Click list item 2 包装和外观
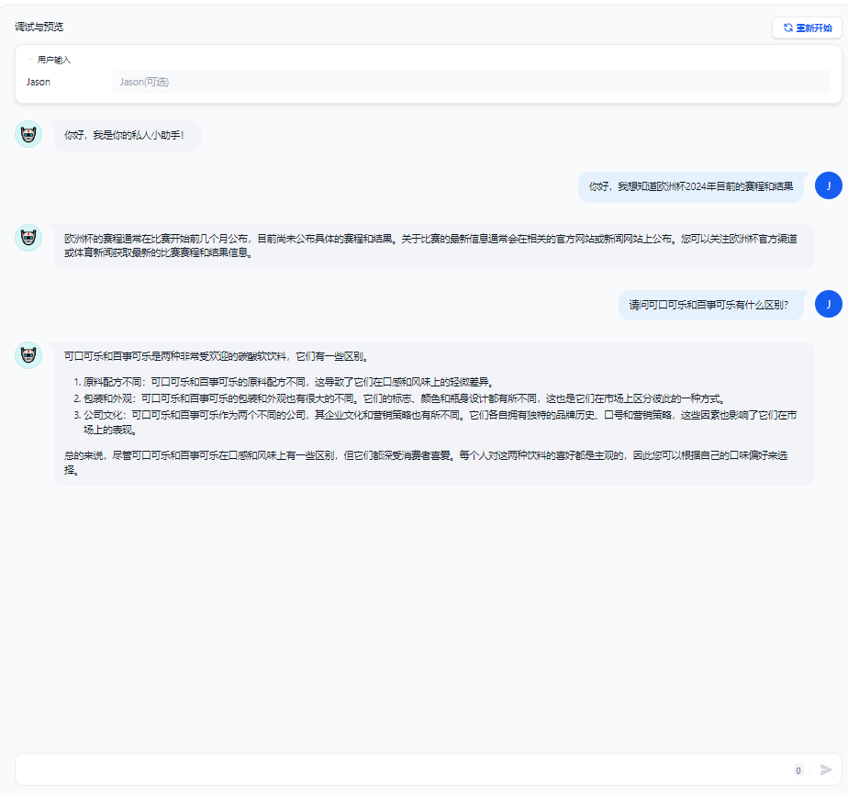848x795 pixels. click(x=399, y=399)
